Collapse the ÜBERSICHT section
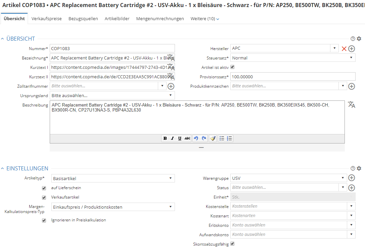The height and width of the screenshot is (252, 365). [x=3, y=39]
